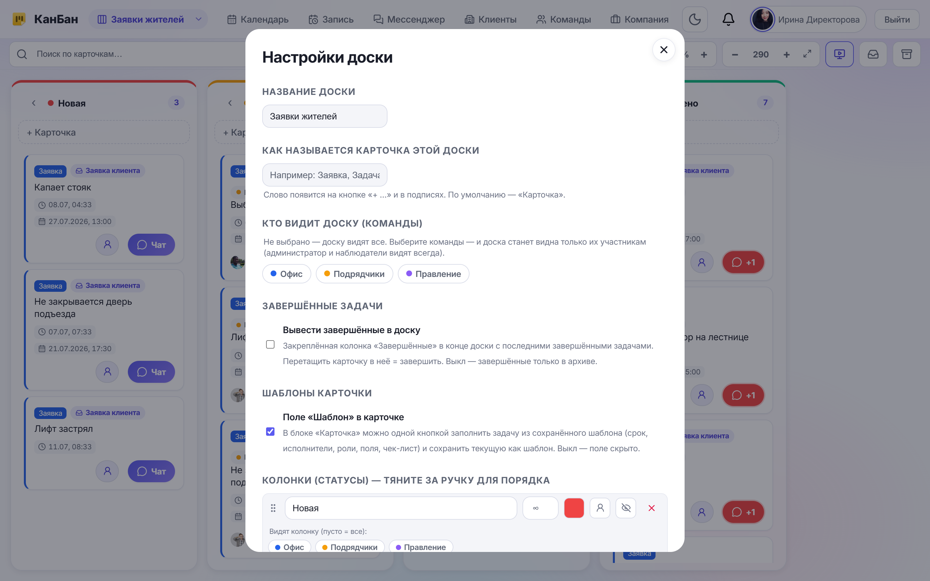930x581 pixels.
Task: Edit the Новая column name field
Action: tap(401, 508)
